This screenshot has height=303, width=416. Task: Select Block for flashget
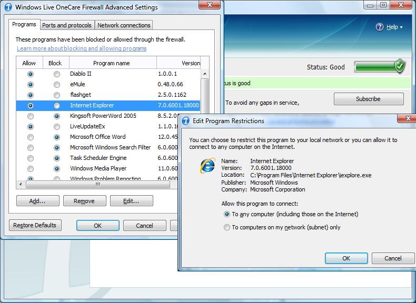(56, 95)
